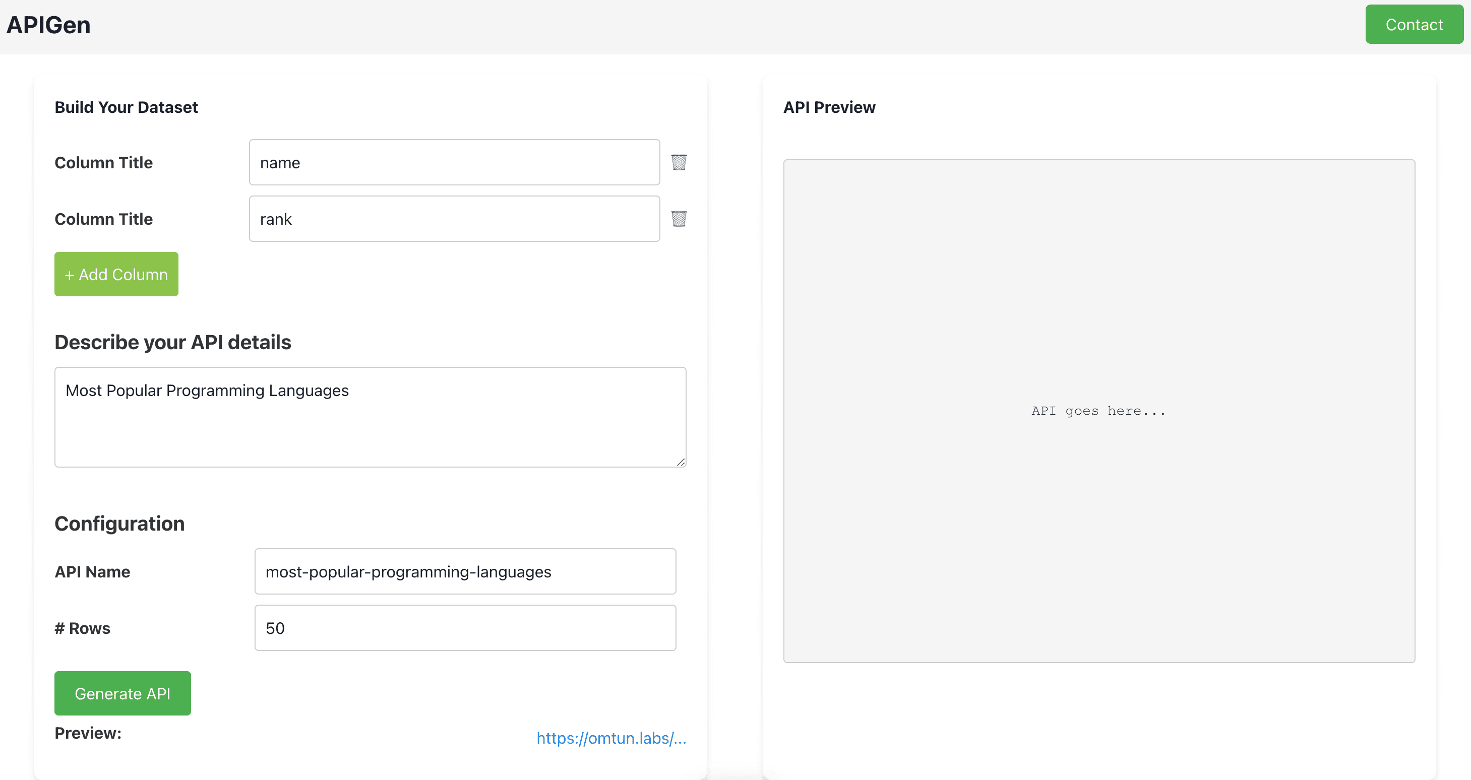The image size is (1471, 780).
Task: Open the omtun.labs preview link
Action: pos(611,738)
